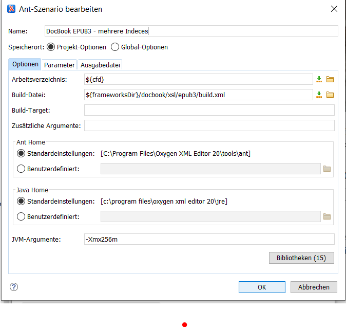The image size is (346, 327).
Task: Open help via the question mark icon
Action: pyautogui.click(x=14, y=287)
